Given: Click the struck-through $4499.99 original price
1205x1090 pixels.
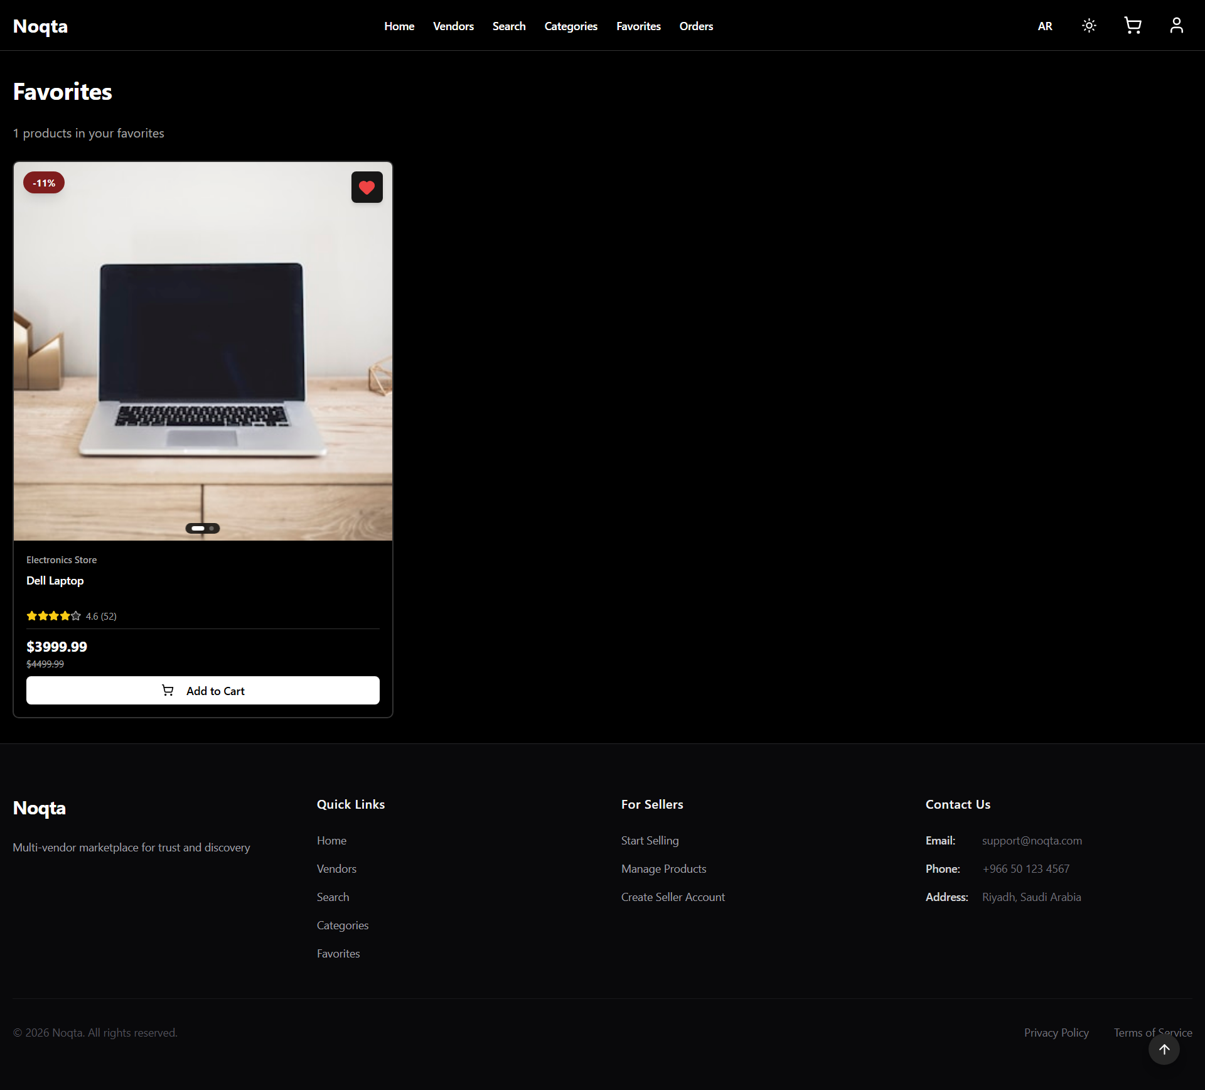Looking at the screenshot, I should click(x=45, y=664).
